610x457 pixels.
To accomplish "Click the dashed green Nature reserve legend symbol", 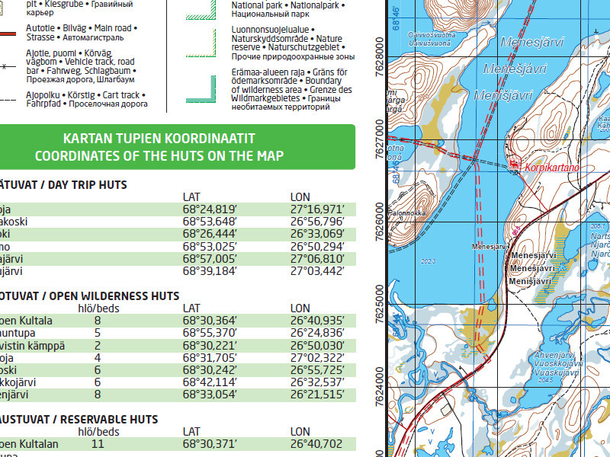I will [x=201, y=43].
